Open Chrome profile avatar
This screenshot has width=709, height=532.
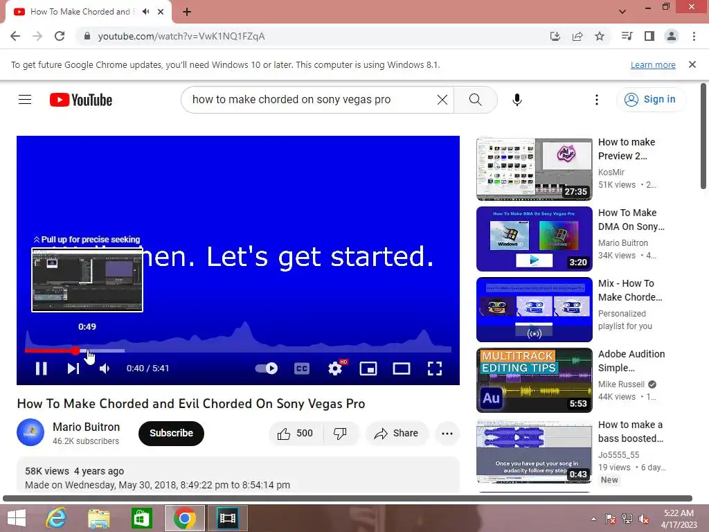[x=672, y=36]
